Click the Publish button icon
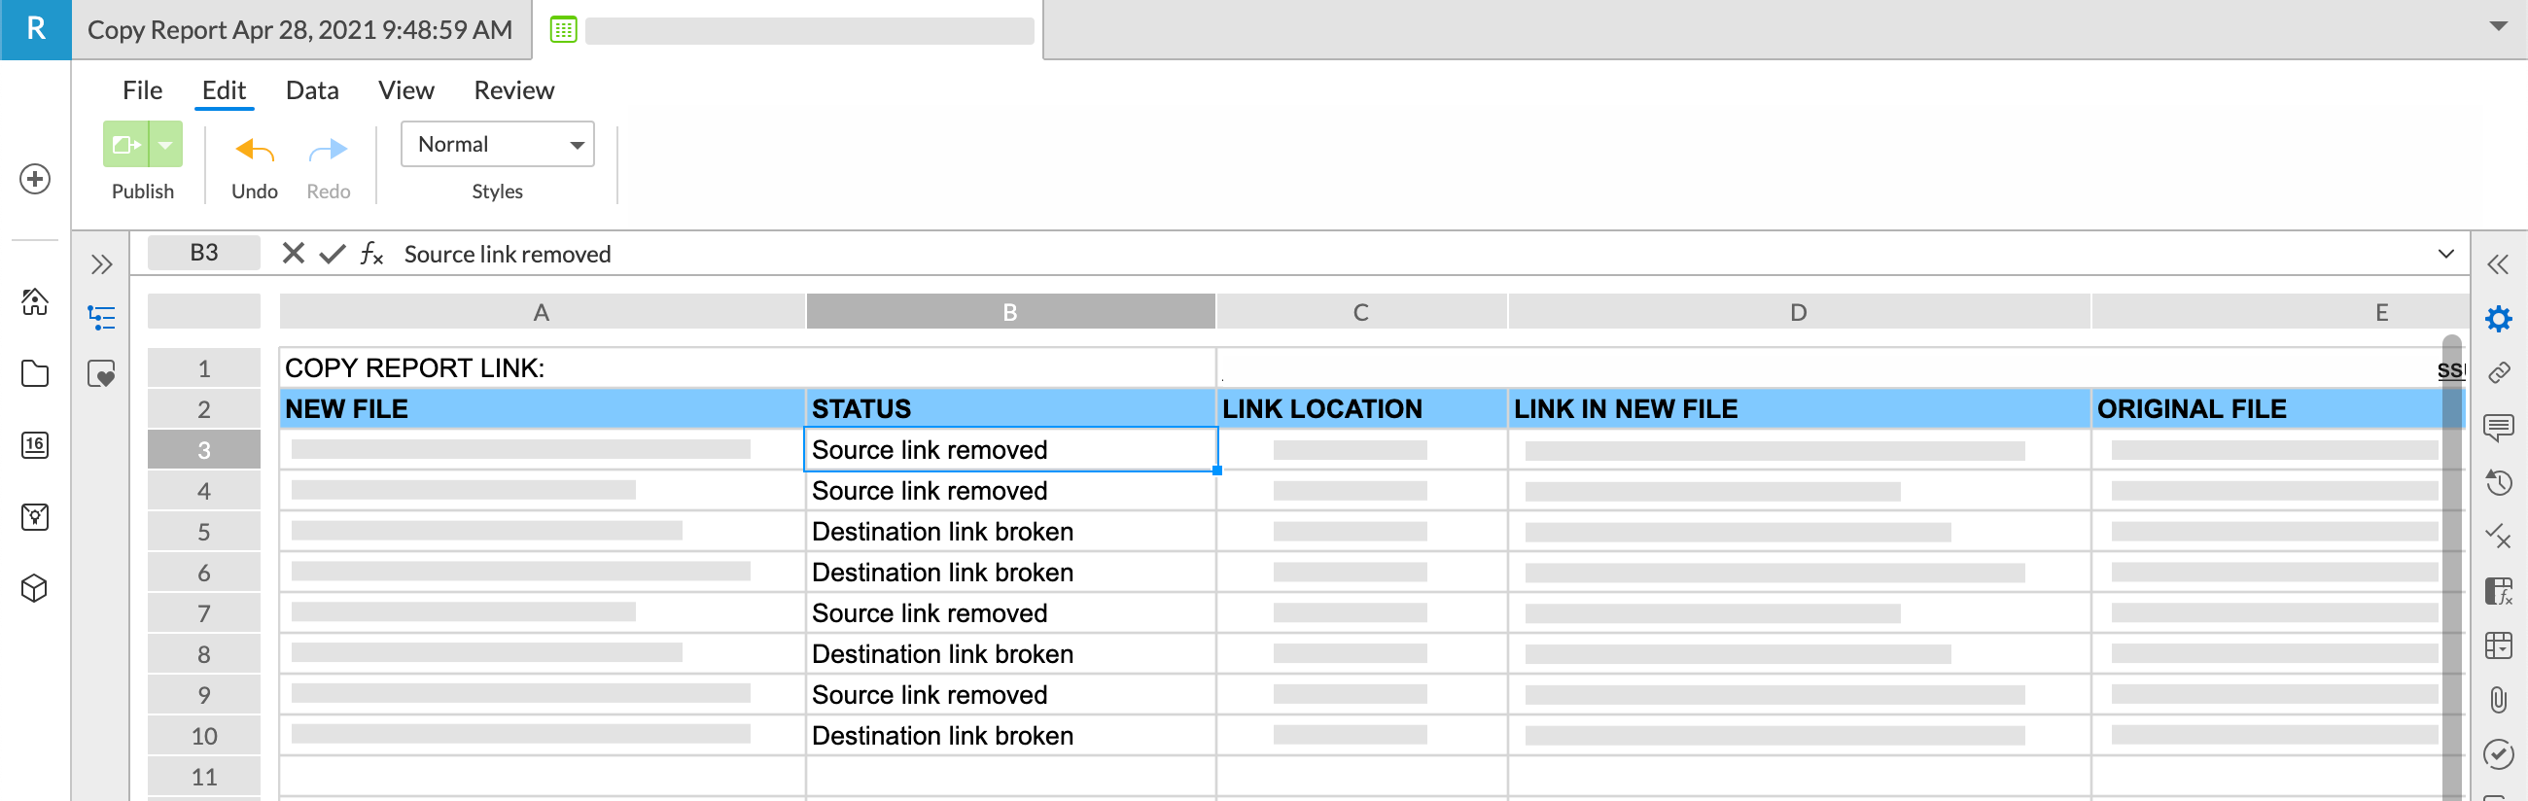2528x801 pixels. click(x=124, y=144)
